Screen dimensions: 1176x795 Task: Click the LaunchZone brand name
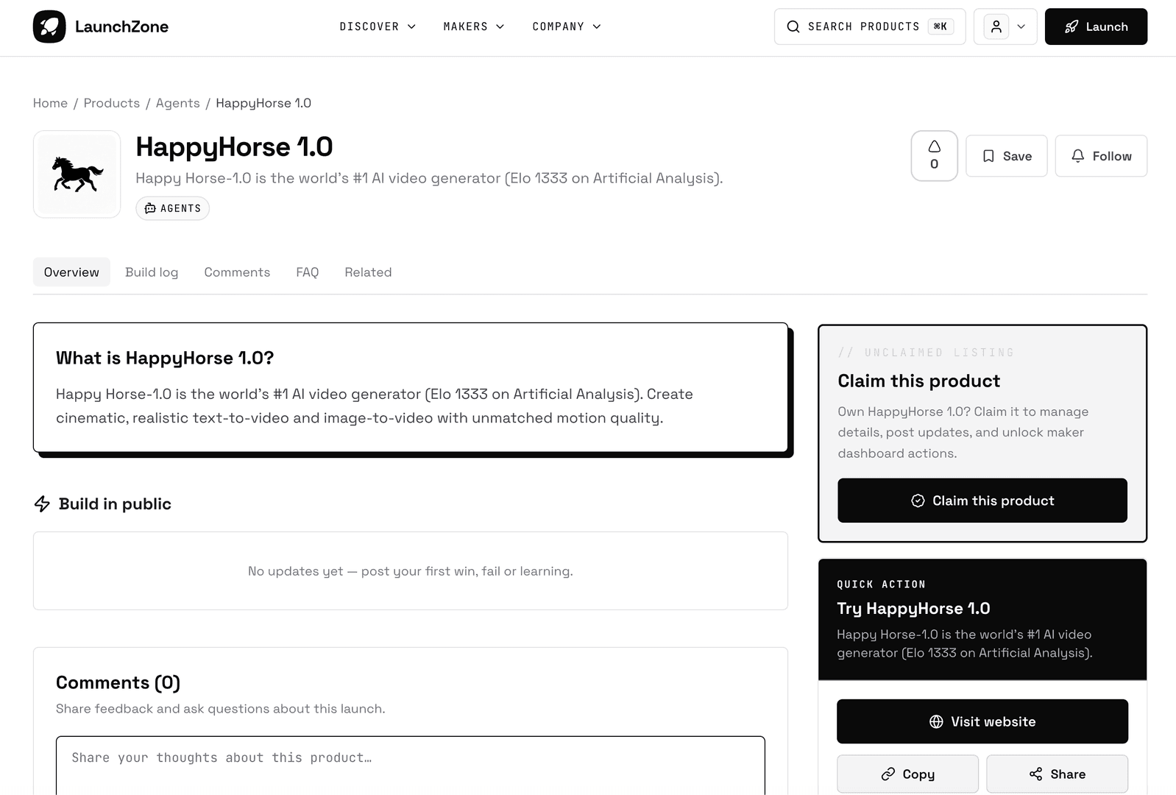point(121,26)
